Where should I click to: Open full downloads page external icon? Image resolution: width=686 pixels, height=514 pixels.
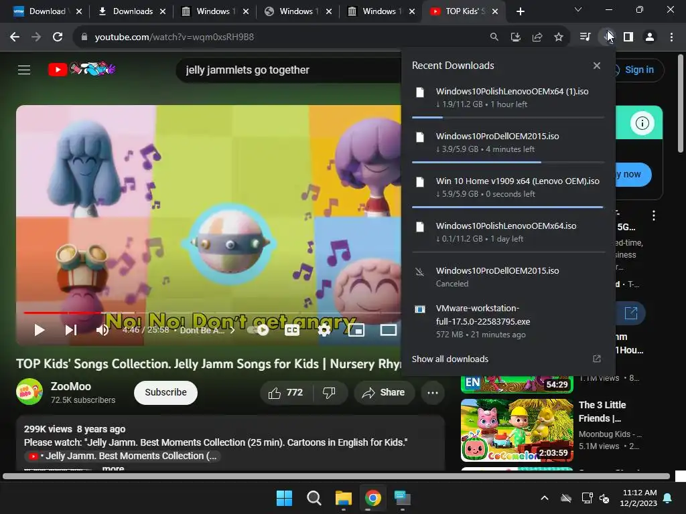[x=597, y=359]
